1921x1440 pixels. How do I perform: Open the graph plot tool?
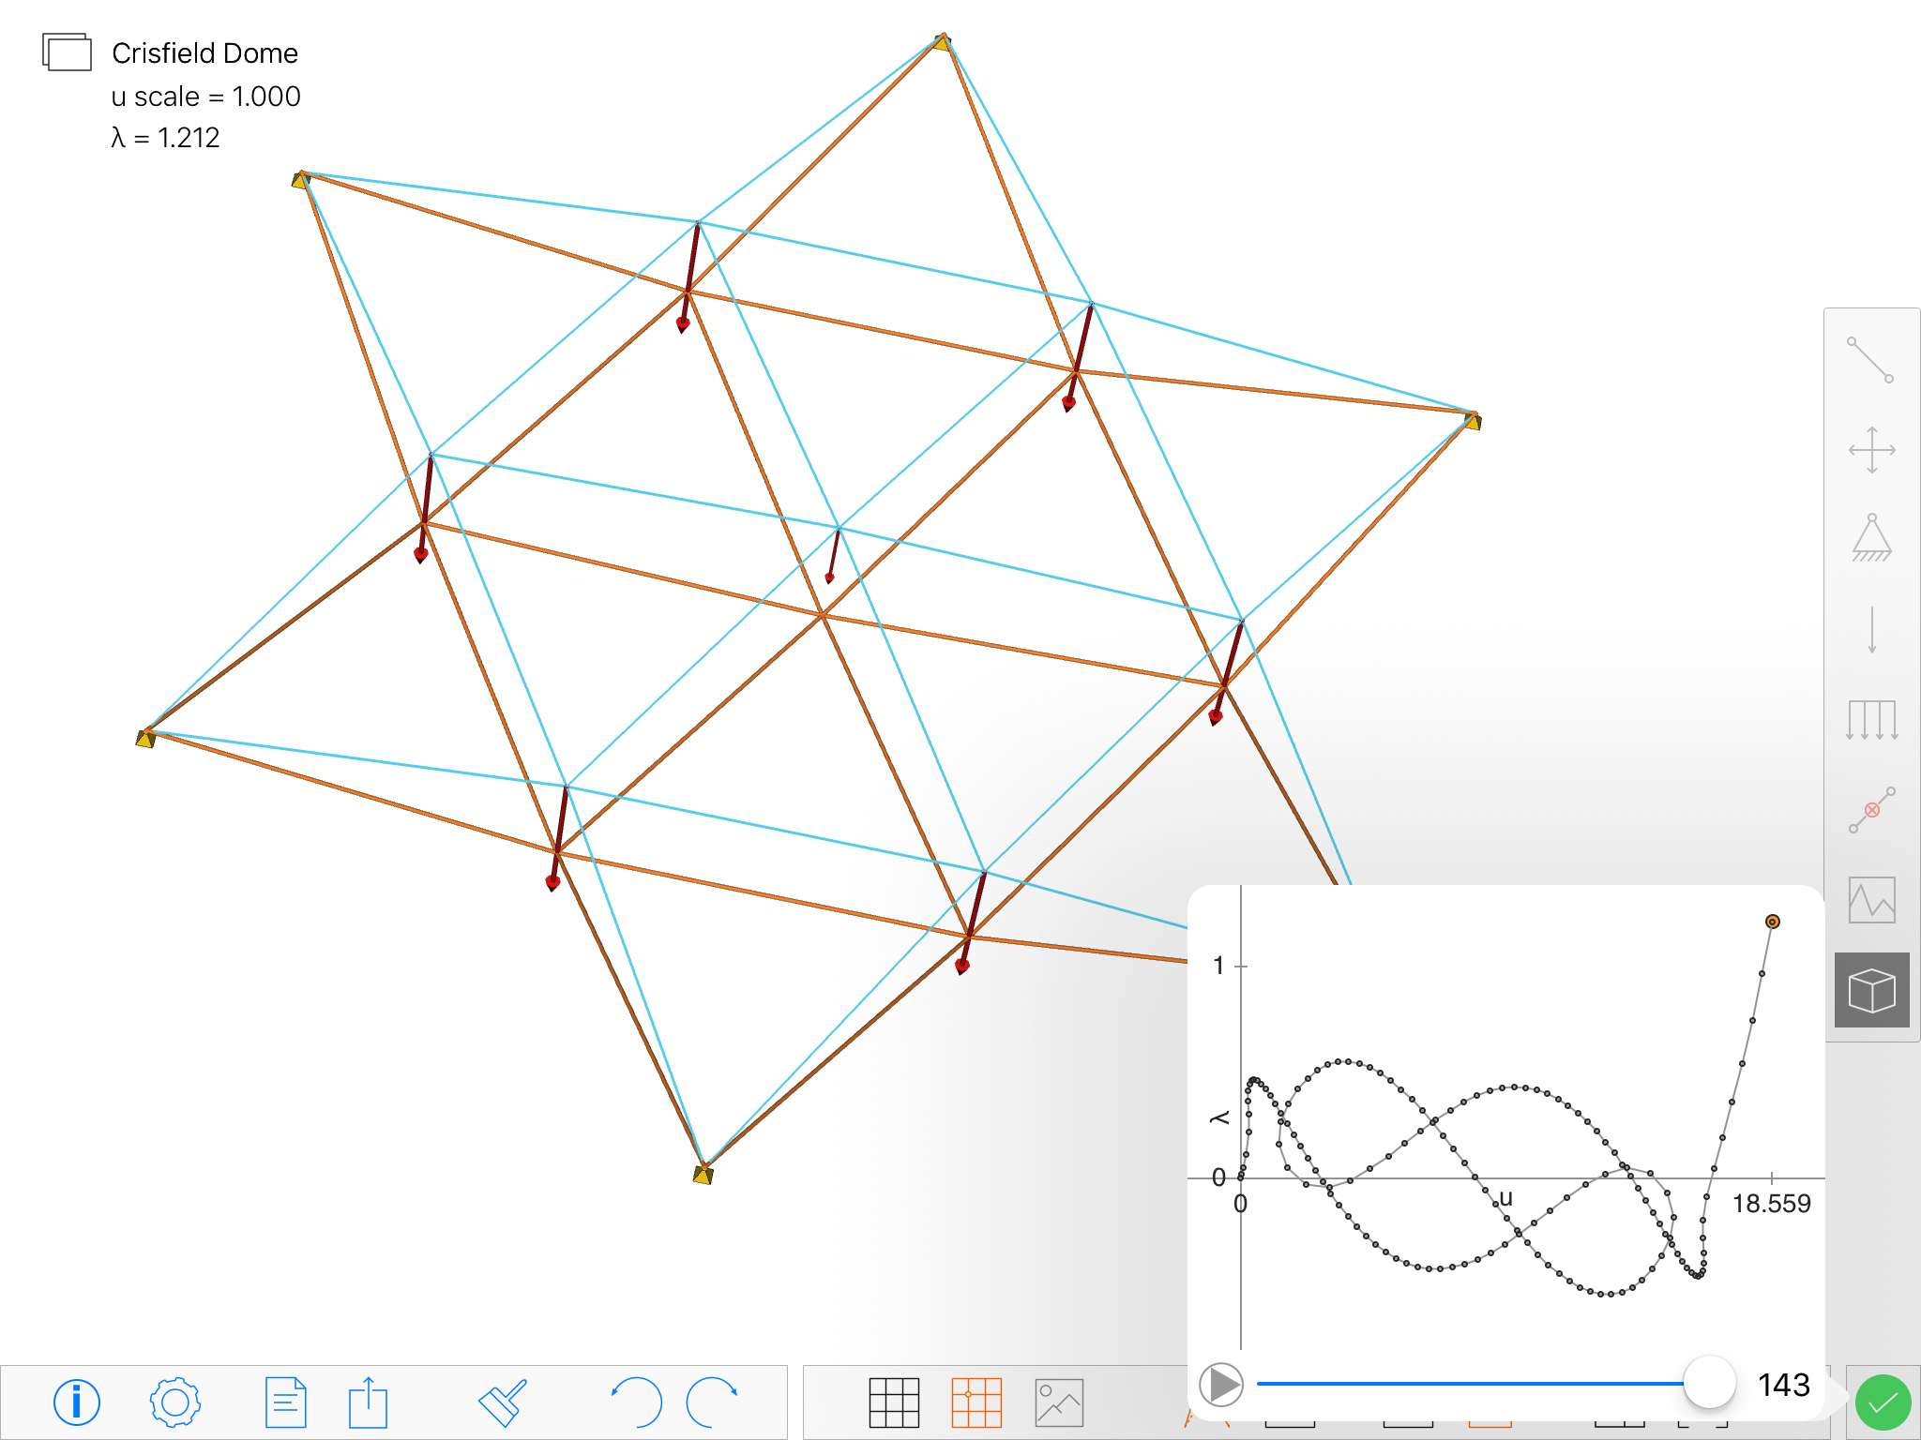[x=1870, y=900]
